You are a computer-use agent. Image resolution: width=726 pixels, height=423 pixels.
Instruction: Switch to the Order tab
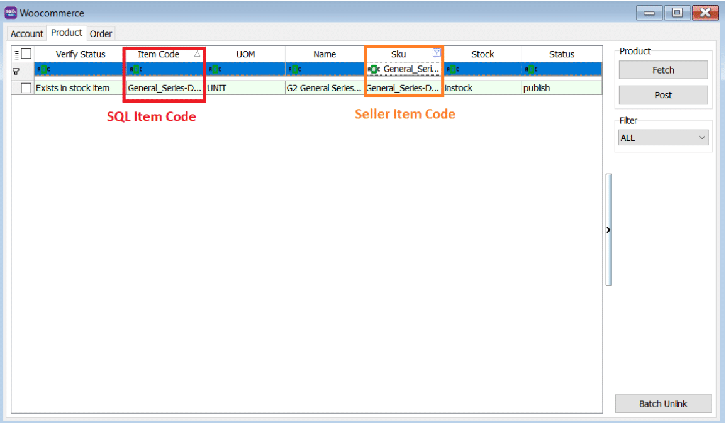click(101, 34)
